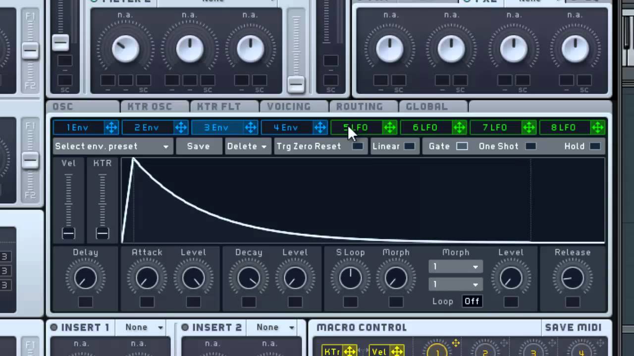The image size is (634, 356).
Task: Toggle envelope Loop Off button
Action: 472,301
